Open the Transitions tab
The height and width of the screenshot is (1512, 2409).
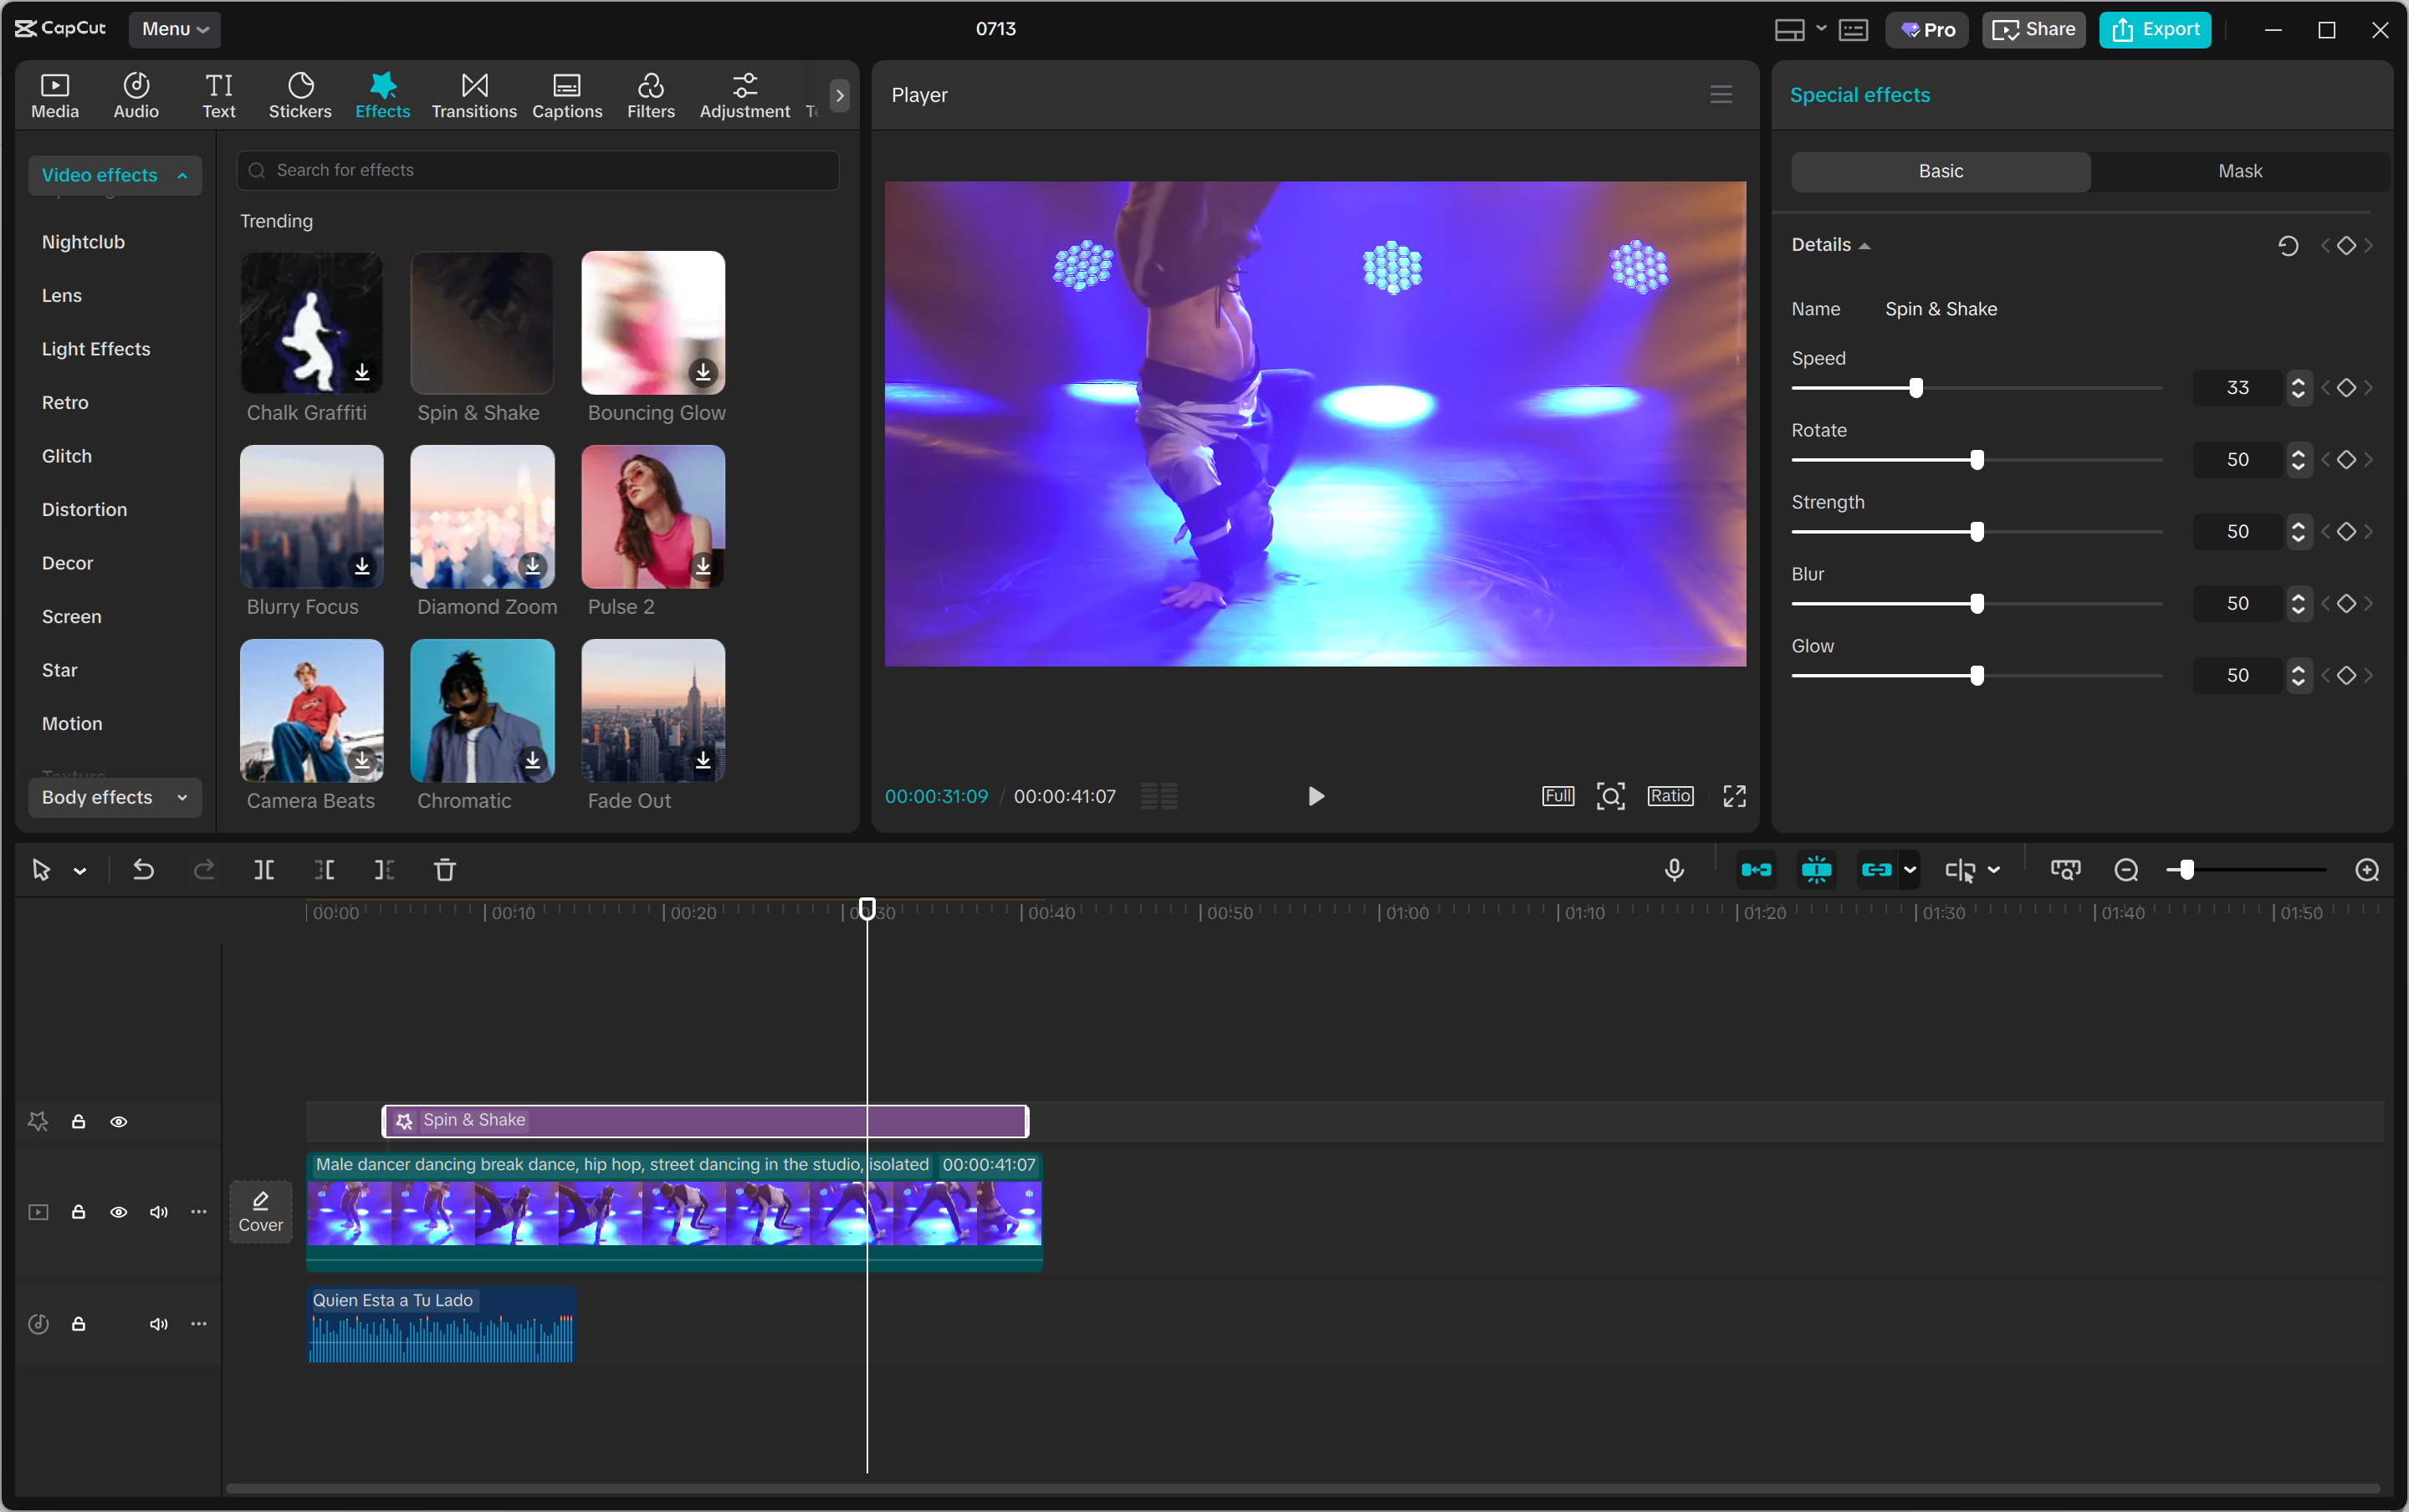(474, 96)
